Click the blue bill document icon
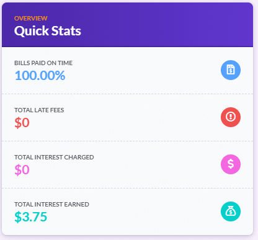 tap(231, 70)
